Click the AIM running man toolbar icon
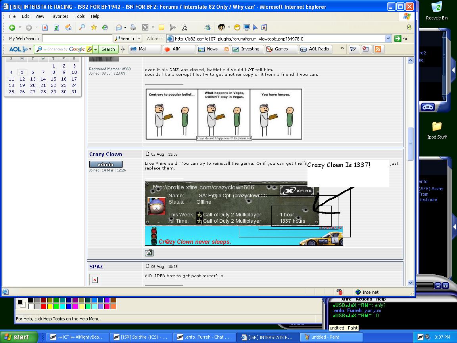457x343 pixels. [184, 27]
